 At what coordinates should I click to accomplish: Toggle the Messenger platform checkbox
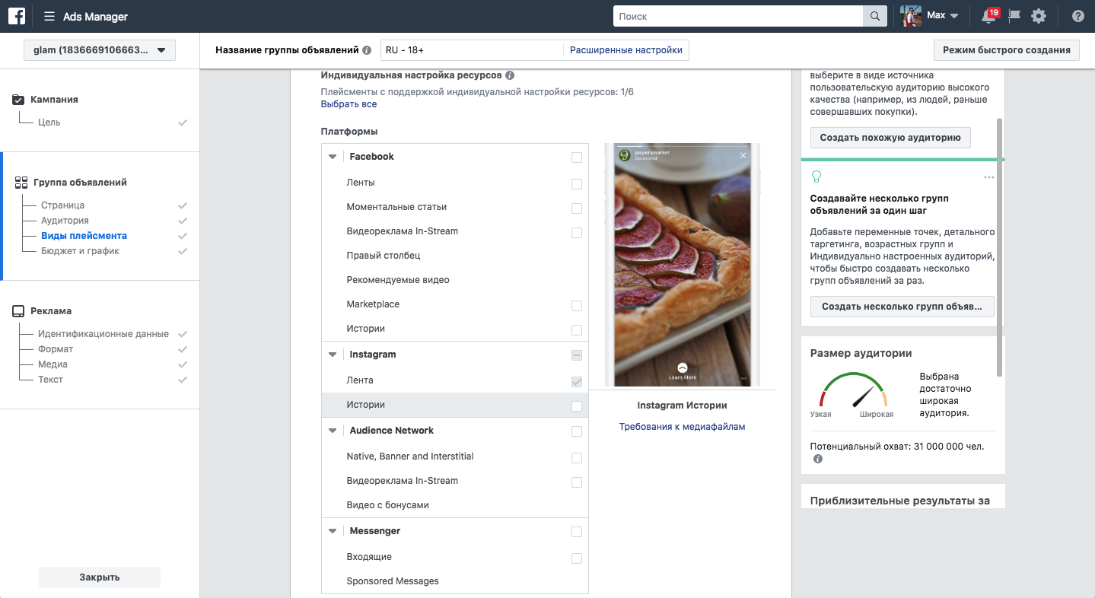pyautogui.click(x=577, y=532)
